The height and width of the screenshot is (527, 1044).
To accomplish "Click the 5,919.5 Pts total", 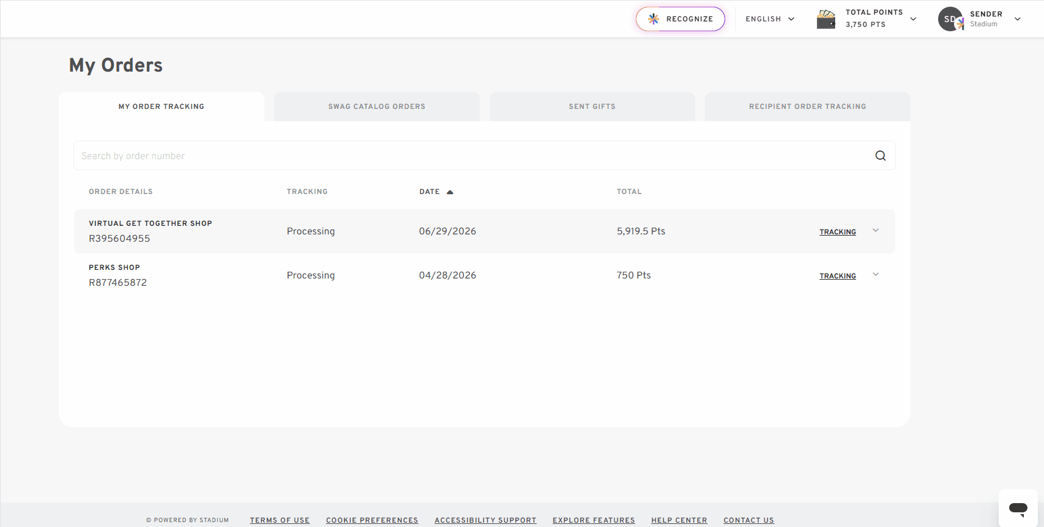I will 641,231.
